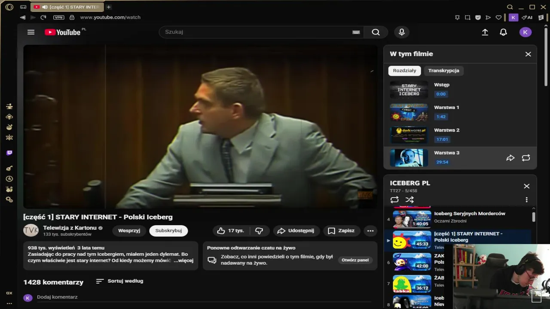
Task: Jump to chapter Warstwa 1
Action: 461,112
